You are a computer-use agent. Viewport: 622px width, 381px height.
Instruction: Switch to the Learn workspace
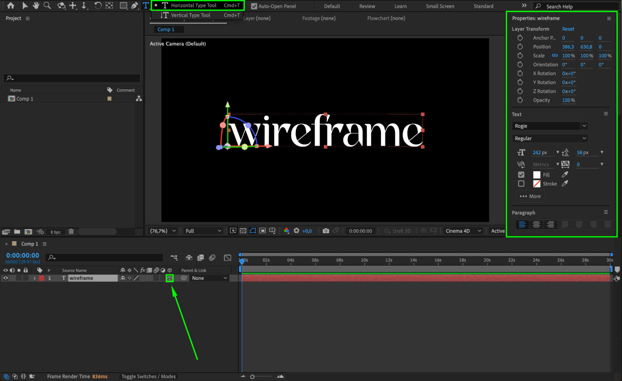click(x=400, y=6)
